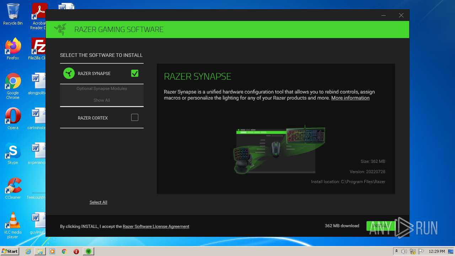Open the Action Center flag icon
The height and width of the screenshot is (256, 455).
click(x=421, y=251)
